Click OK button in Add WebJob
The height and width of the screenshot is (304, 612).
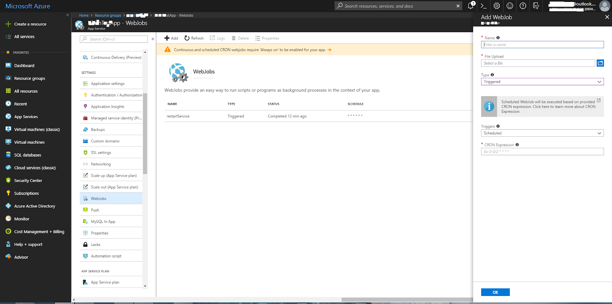(x=495, y=292)
